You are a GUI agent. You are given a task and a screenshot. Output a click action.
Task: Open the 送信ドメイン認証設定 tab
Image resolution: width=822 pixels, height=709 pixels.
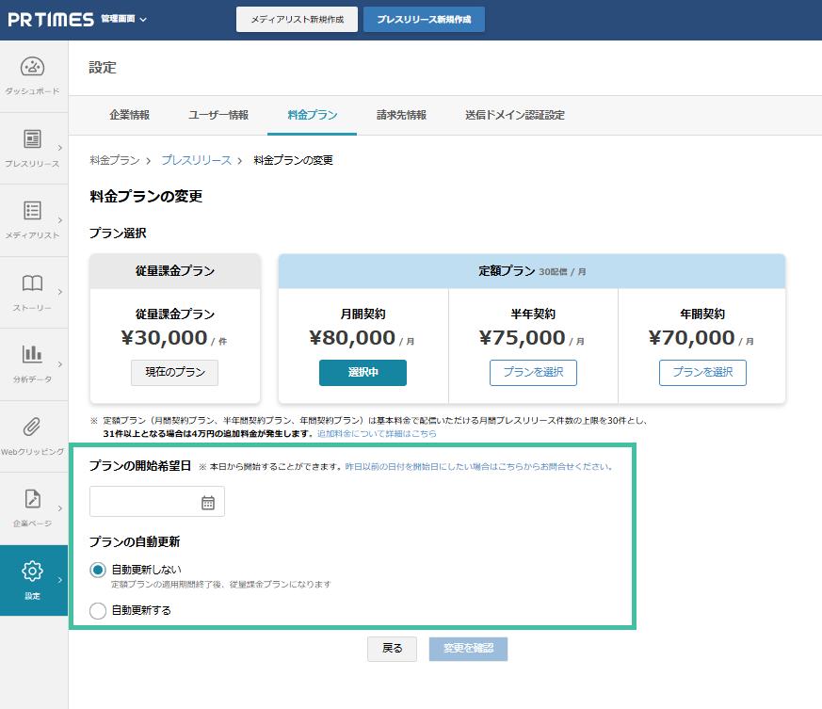[514, 115]
